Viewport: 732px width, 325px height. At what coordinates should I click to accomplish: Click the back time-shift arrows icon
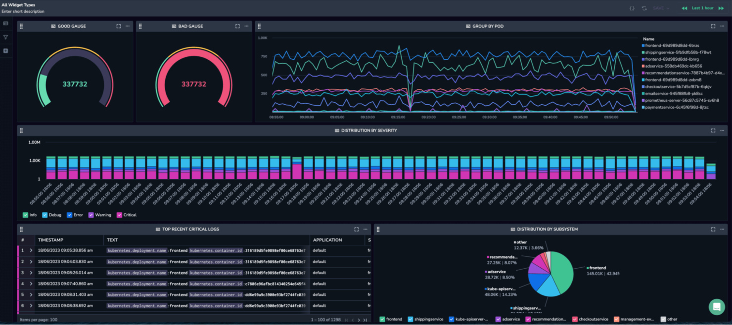pyautogui.click(x=685, y=8)
